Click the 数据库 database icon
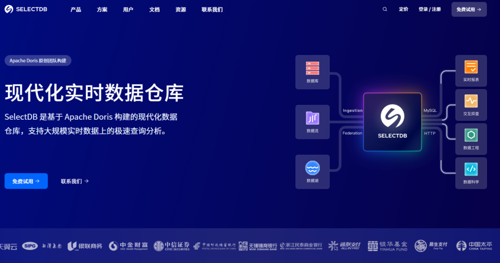The height and width of the screenshot is (263, 500). [x=312, y=68]
